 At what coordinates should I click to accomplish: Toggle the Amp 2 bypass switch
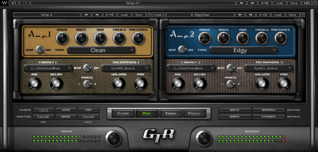(x=183, y=50)
